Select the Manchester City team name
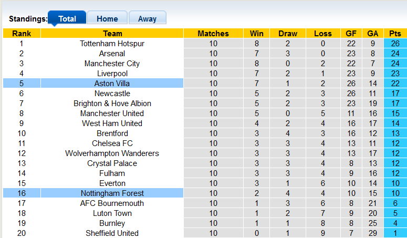Viewport: 407px width, 238px height. click(112, 64)
